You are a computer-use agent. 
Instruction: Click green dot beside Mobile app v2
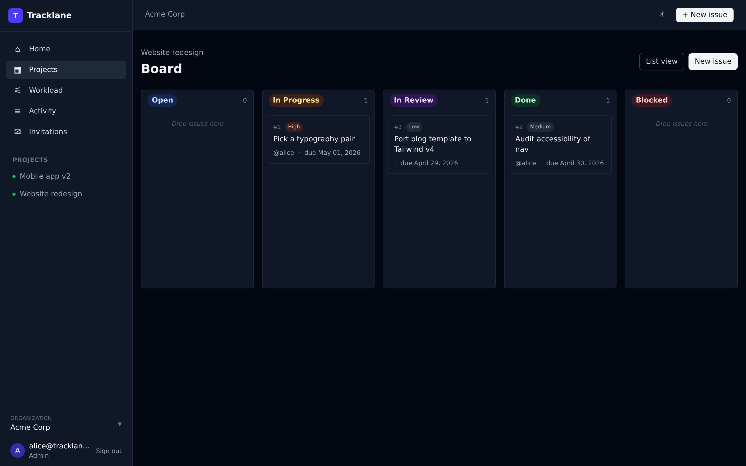click(x=14, y=177)
